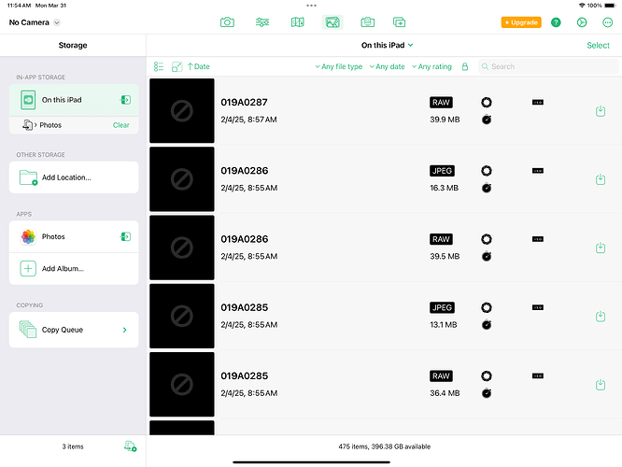622x467 pixels.
Task: Open the Copy Queue
Action: point(74,330)
